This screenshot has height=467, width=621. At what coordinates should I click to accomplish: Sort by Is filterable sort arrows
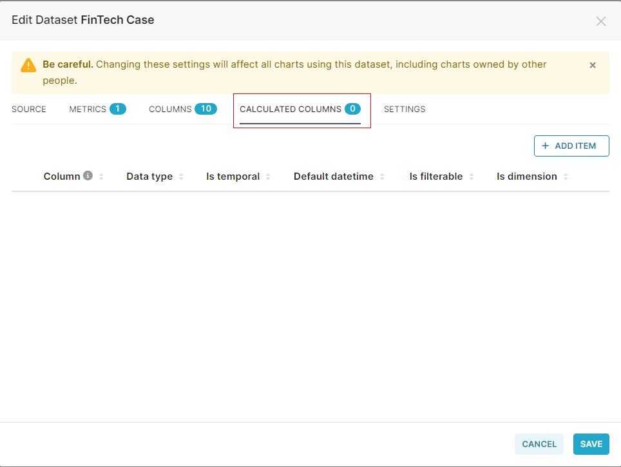pyautogui.click(x=472, y=176)
